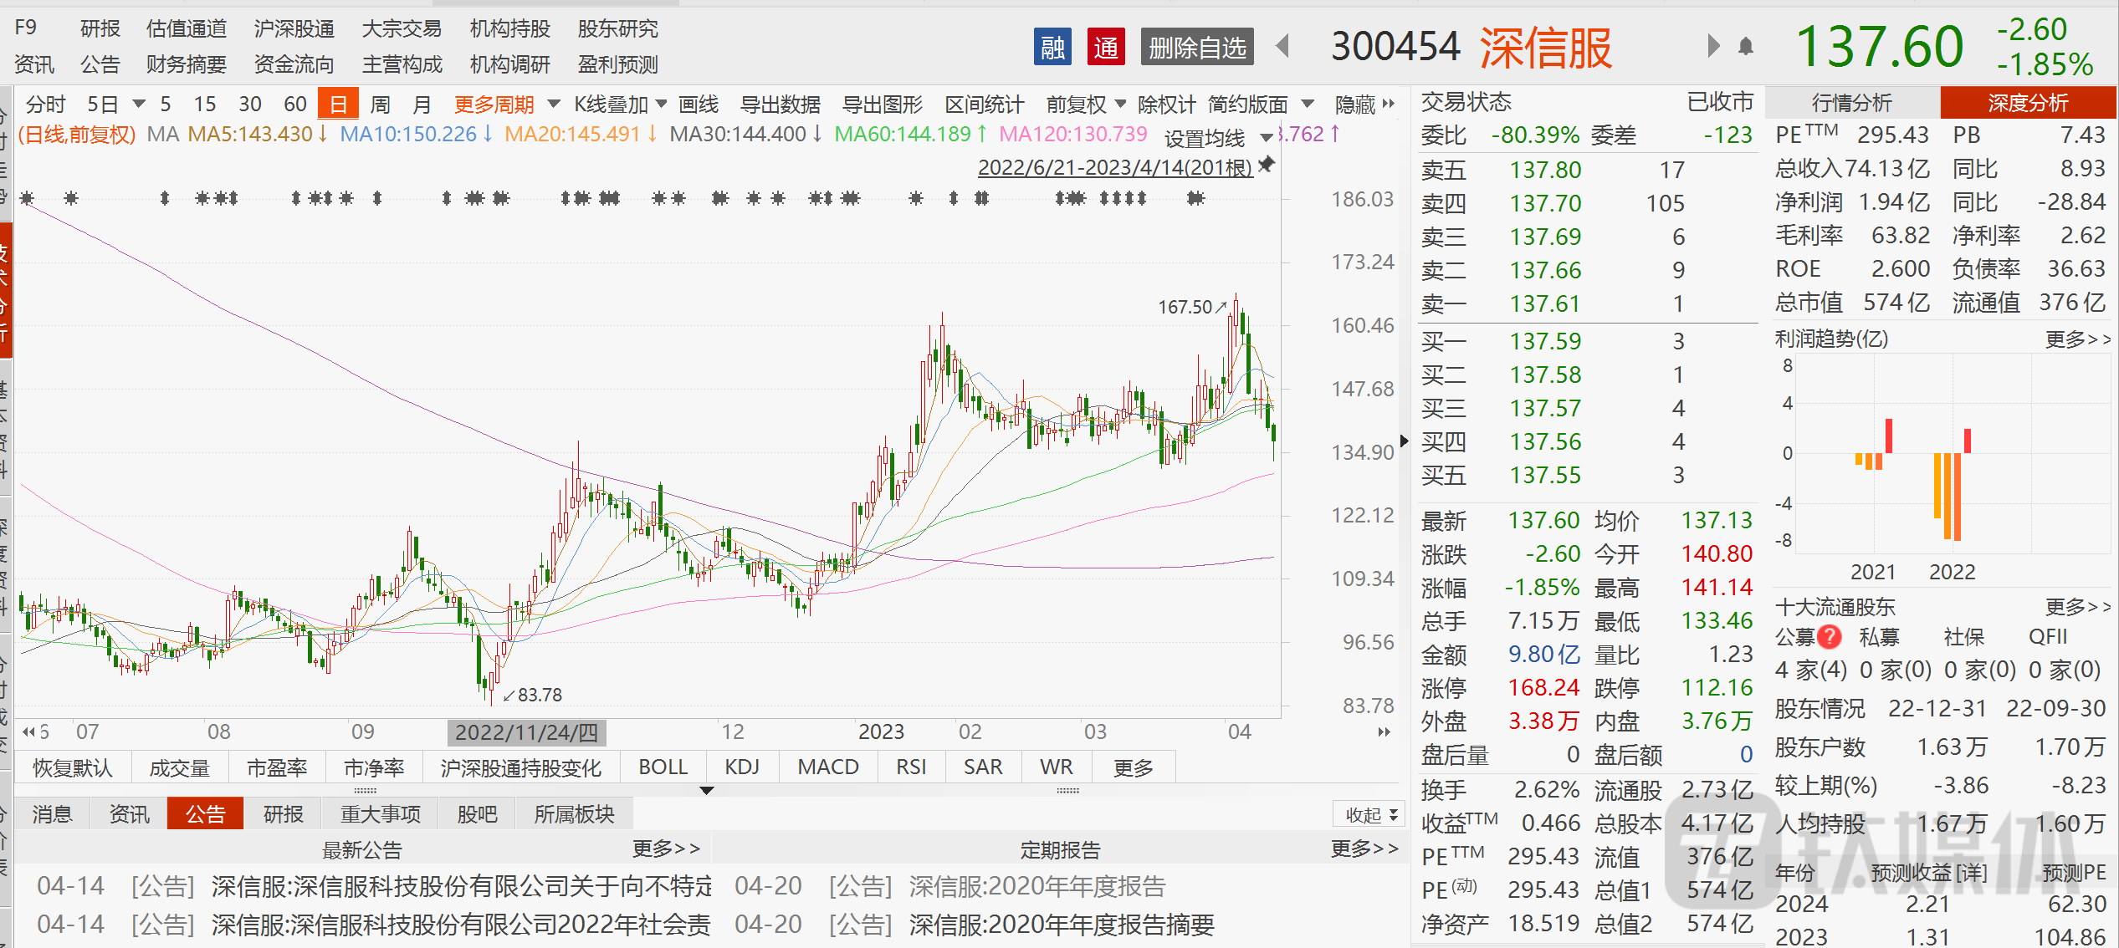Go to next stock with right arrow
Viewport: 2119px width, 948px height.
(1712, 46)
